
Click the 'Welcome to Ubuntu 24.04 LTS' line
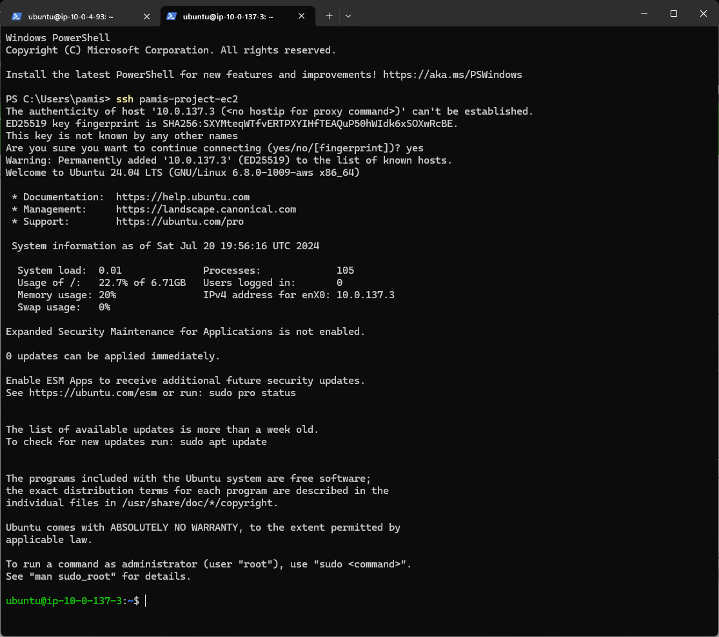[182, 173]
